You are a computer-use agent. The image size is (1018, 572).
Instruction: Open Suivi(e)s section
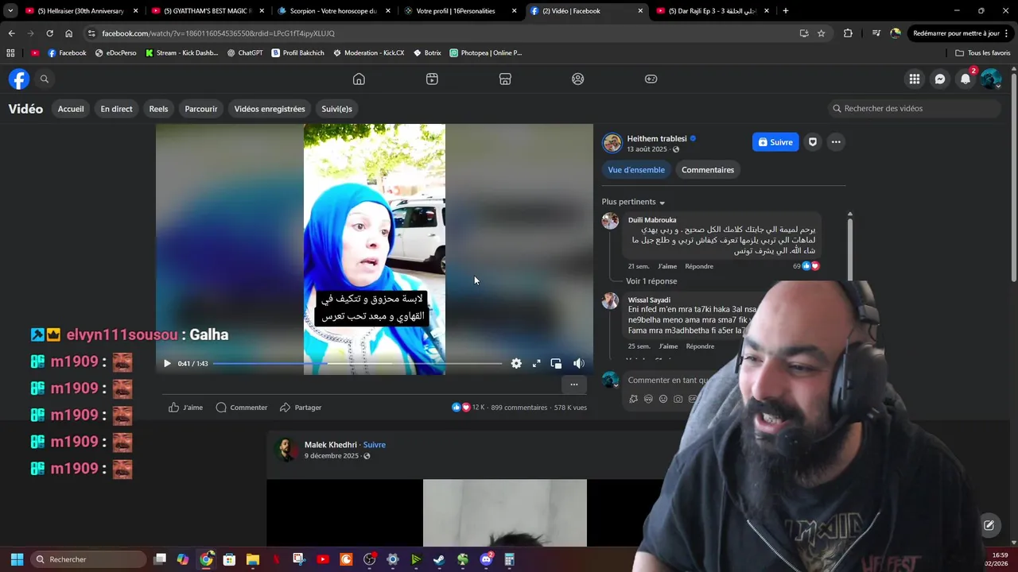pyautogui.click(x=336, y=109)
